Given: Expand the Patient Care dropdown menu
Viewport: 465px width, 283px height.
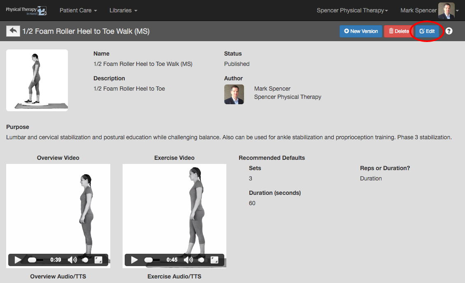Looking at the screenshot, I should point(78,10).
